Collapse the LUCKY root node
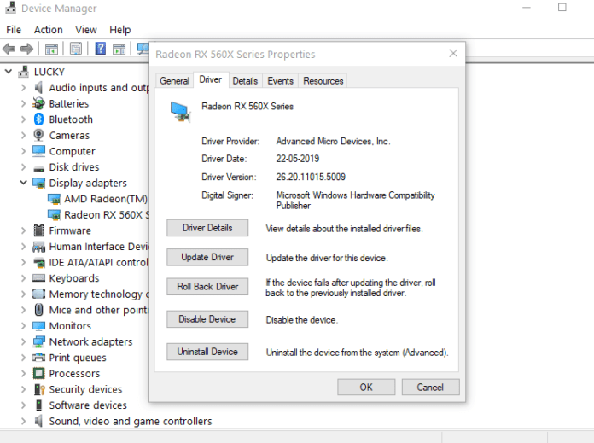This screenshot has width=594, height=443. click(x=9, y=71)
